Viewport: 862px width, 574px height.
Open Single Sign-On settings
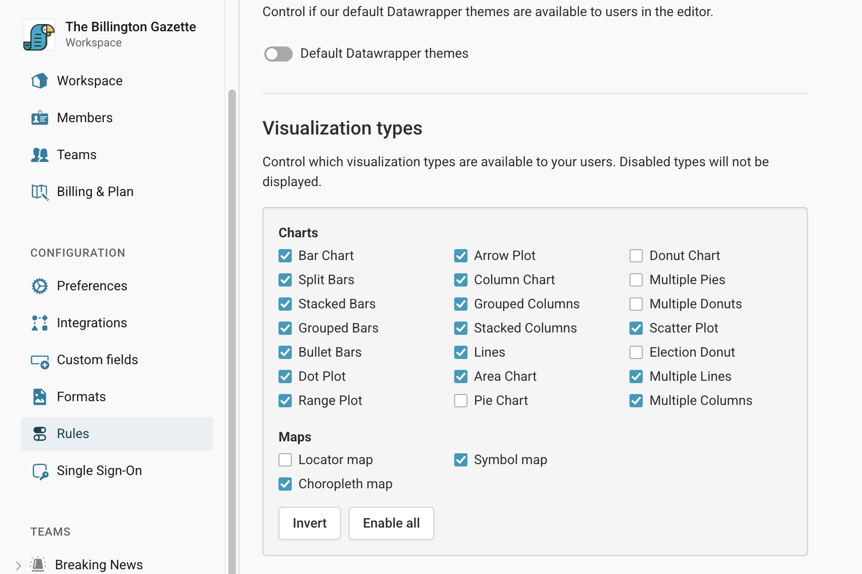click(x=99, y=471)
